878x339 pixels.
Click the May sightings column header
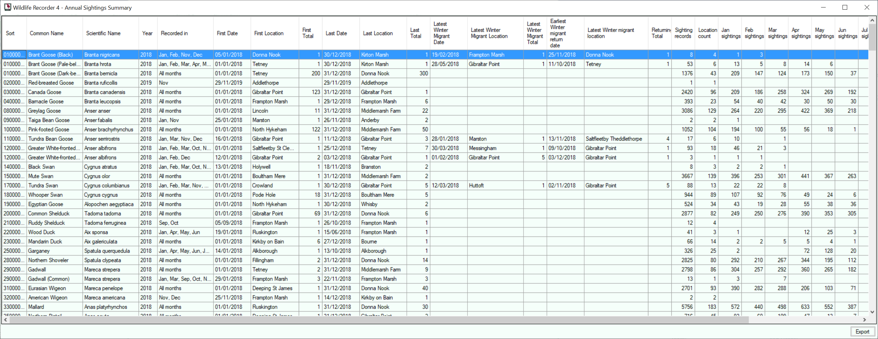(x=824, y=33)
